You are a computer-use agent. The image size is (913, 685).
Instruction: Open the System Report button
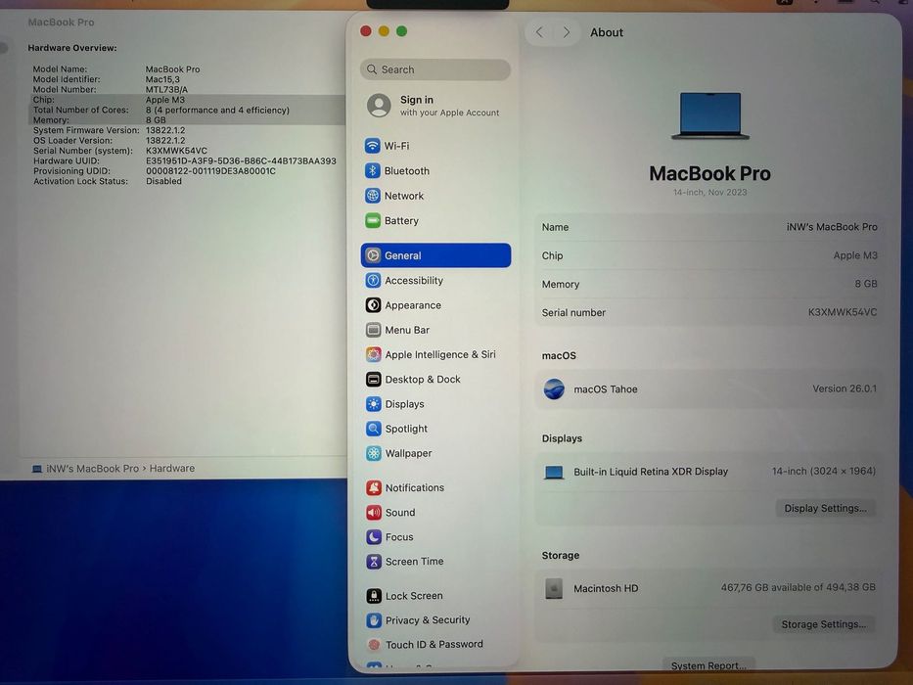pos(708,665)
